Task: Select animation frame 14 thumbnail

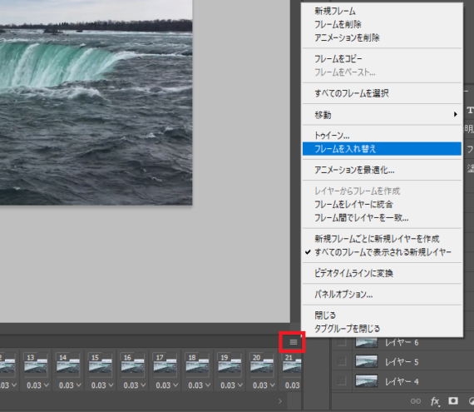Action: (68, 365)
